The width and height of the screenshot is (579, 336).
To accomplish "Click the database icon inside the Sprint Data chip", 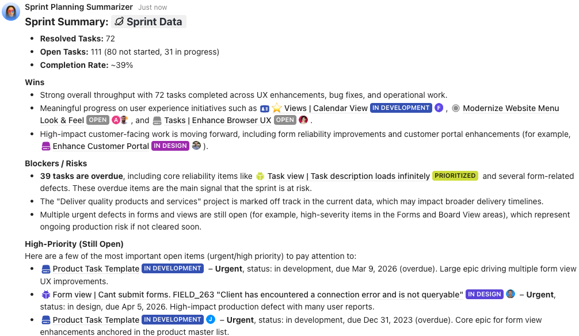I will coord(120,22).
